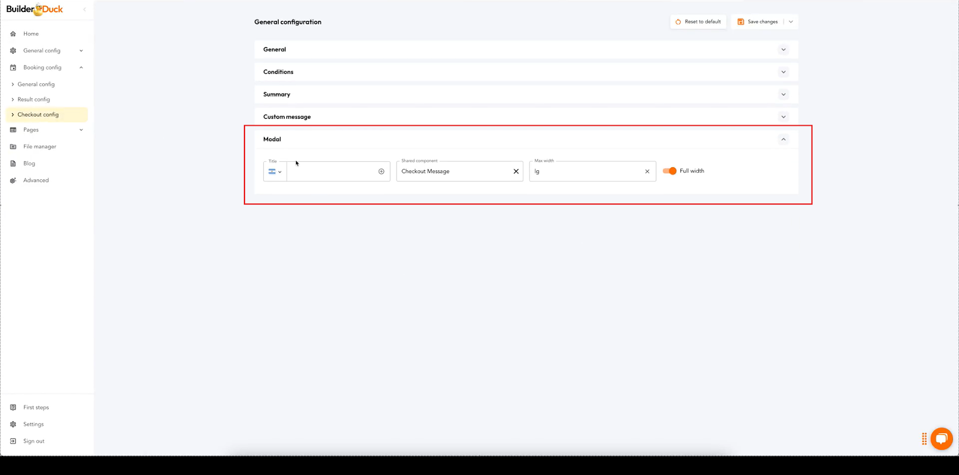Select Checkout config in sidebar
The height and width of the screenshot is (475, 959).
[x=38, y=115]
